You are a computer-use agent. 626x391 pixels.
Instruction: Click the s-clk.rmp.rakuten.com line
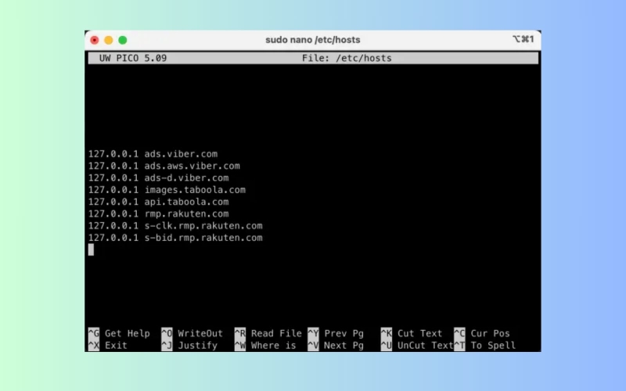(x=175, y=226)
